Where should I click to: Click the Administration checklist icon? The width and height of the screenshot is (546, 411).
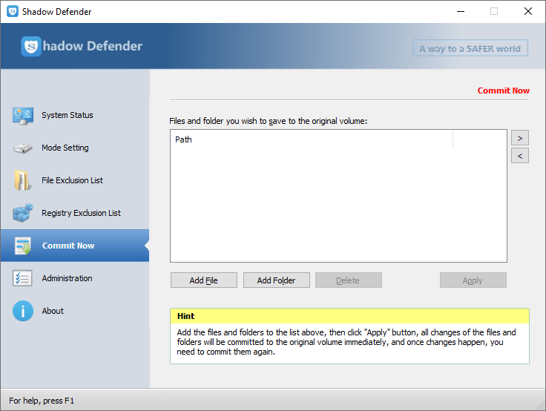(x=23, y=278)
